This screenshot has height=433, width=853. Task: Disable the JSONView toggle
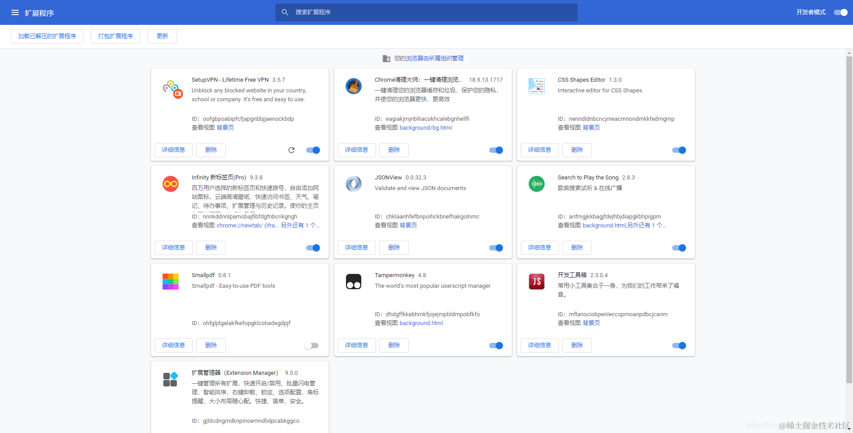coord(496,248)
